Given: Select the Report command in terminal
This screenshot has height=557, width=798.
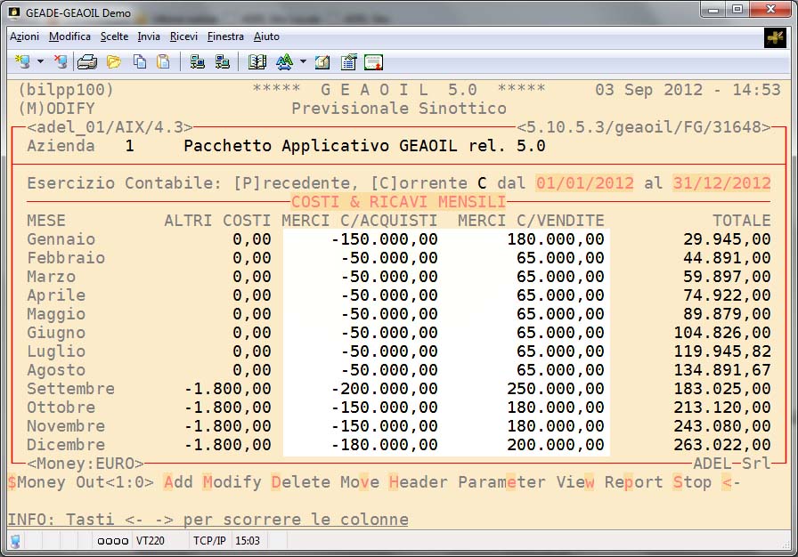Looking at the screenshot, I should (633, 482).
